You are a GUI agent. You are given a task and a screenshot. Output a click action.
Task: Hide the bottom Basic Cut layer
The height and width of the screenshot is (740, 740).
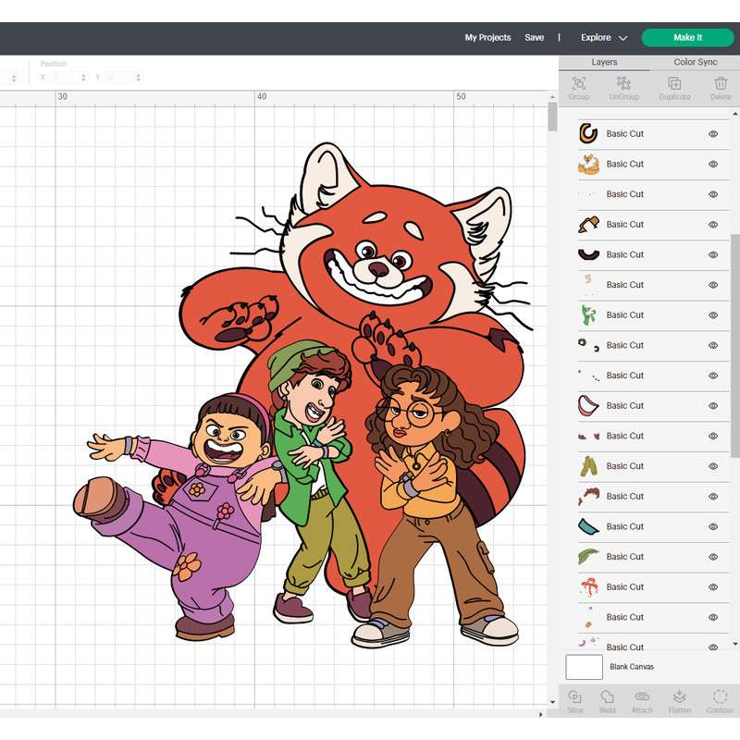[x=712, y=647]
